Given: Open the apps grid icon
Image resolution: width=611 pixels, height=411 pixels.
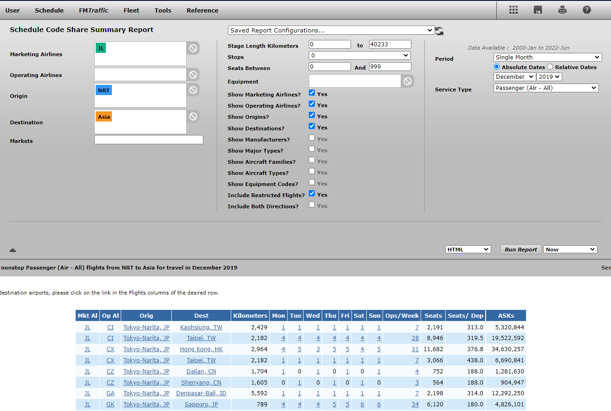Looking at the screenshot, I should pyautogui.click(x=513, y=10).
